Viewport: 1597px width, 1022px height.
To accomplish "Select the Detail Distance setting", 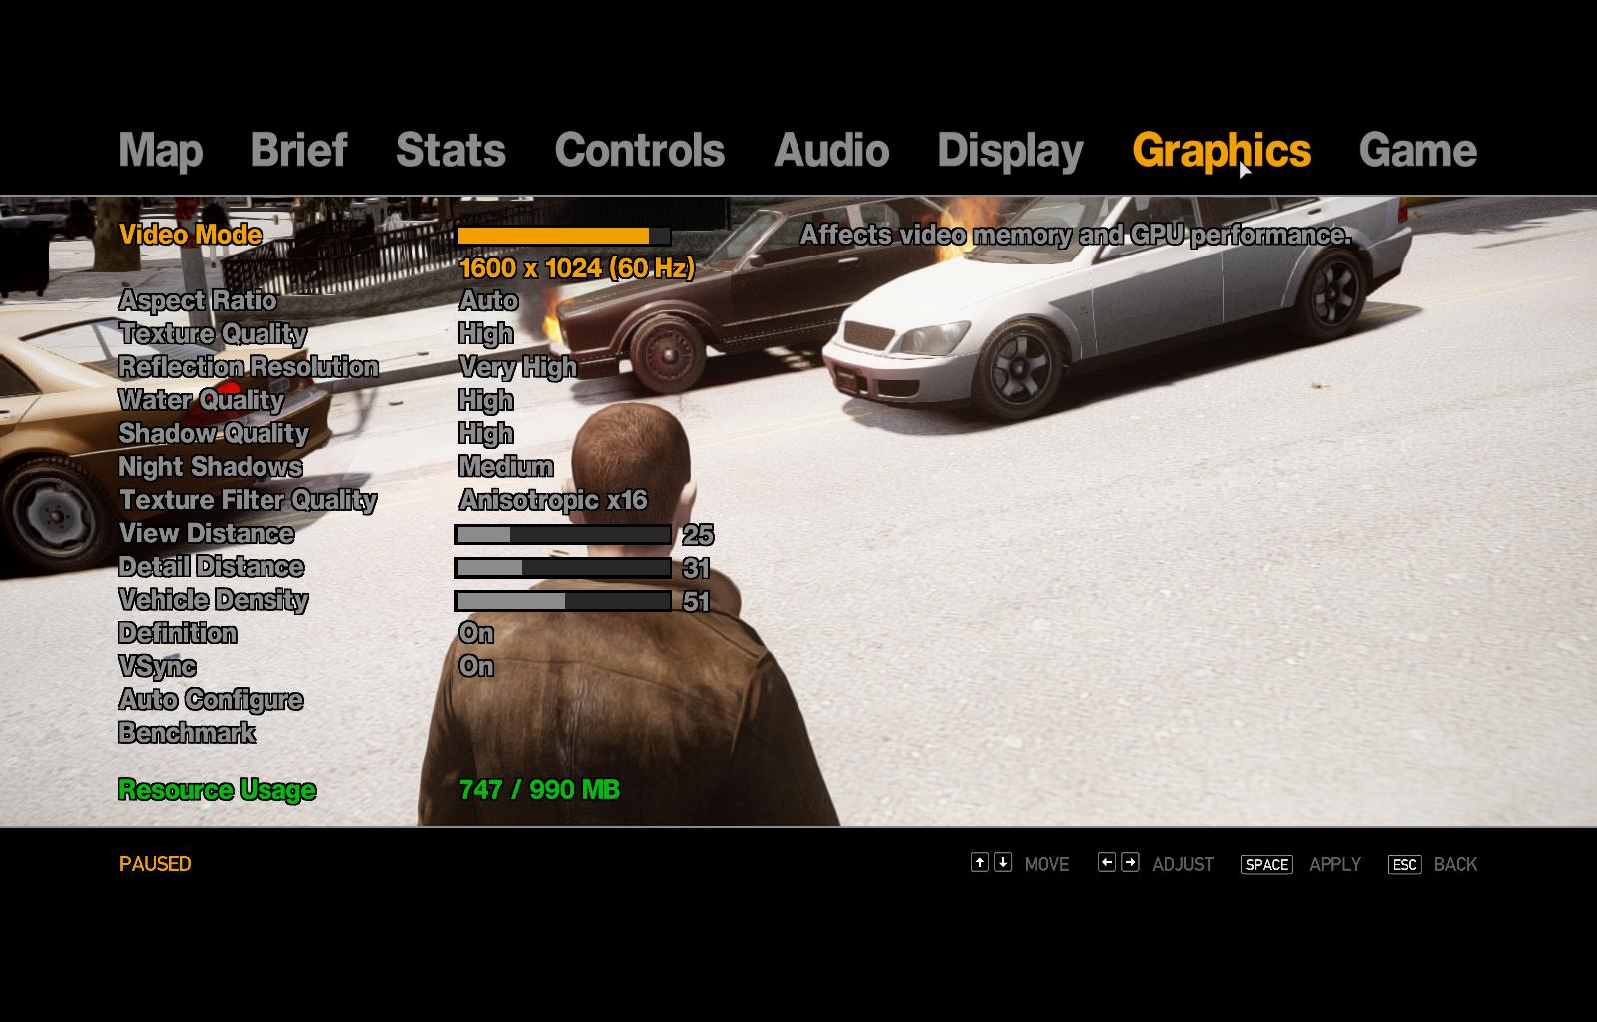I will click(x=211, y=567).
